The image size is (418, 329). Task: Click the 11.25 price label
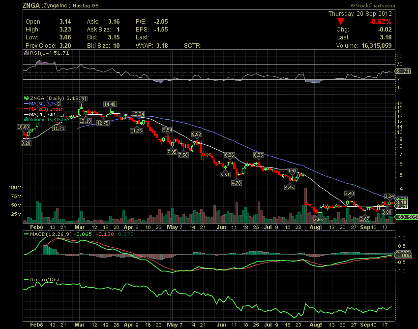point(136,131)
